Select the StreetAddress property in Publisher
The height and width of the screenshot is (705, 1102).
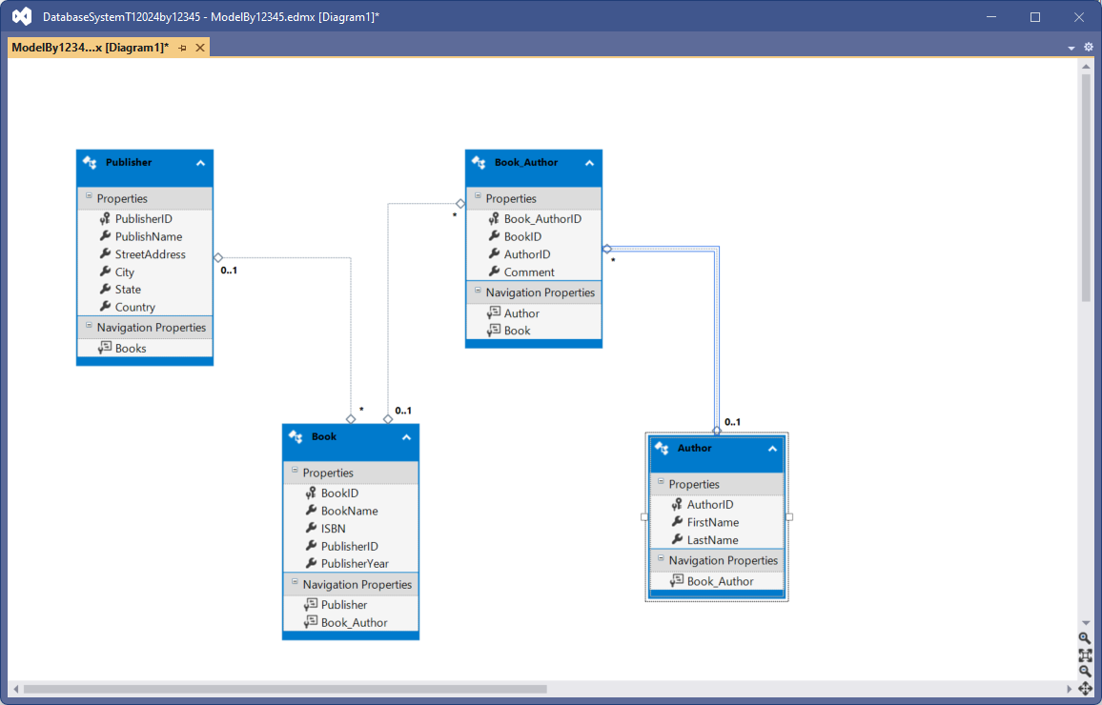click(150, 254)
